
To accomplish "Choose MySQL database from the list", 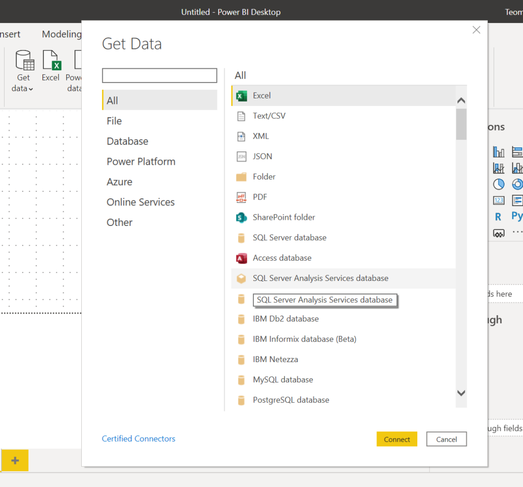I will pyautogui.click(x=283, y=380).
